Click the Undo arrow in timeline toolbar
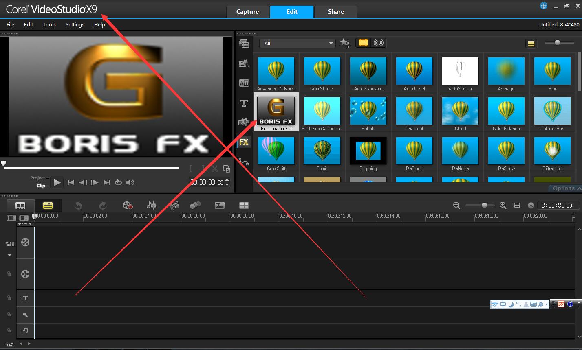The width and height of the screenshot is (582, 350). click(x=78, y=206)
